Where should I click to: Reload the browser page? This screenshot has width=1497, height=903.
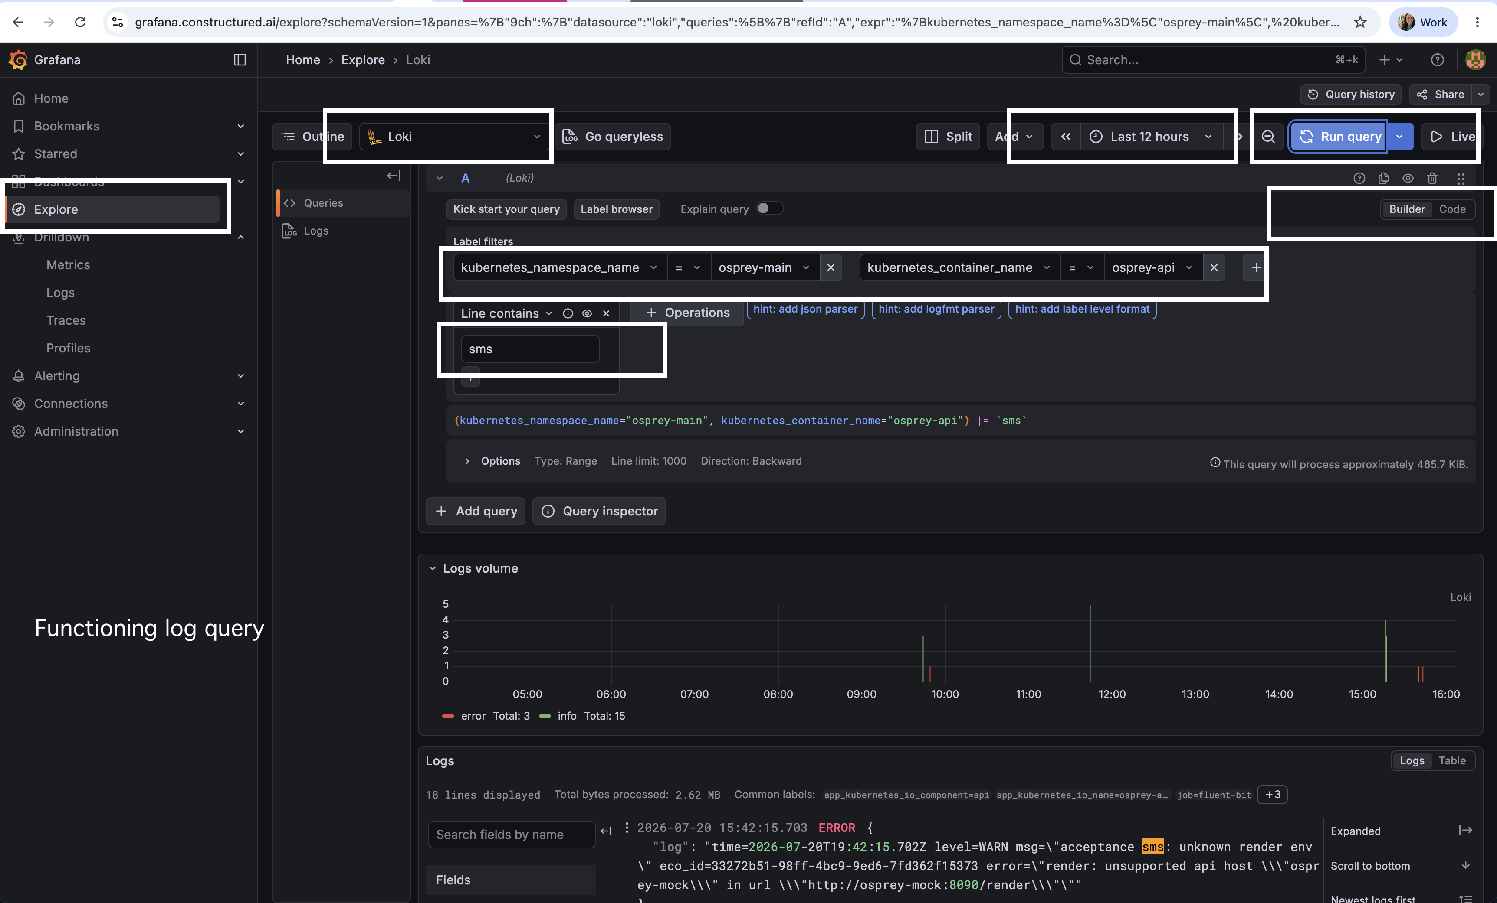[80, 22]
